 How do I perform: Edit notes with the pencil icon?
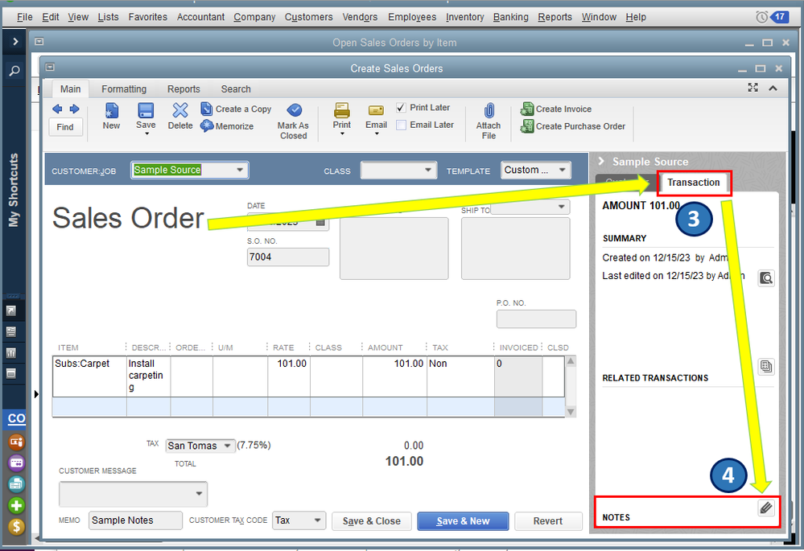[x=766, y=508]
